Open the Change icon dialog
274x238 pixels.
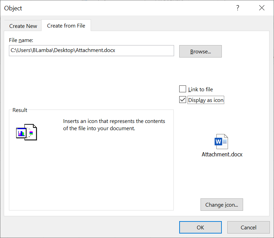tap(221, 205)
